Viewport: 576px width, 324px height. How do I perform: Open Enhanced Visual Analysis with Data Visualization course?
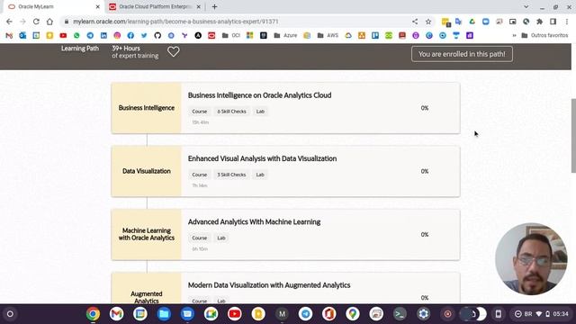pyautogui.click(x=262, y=158)
